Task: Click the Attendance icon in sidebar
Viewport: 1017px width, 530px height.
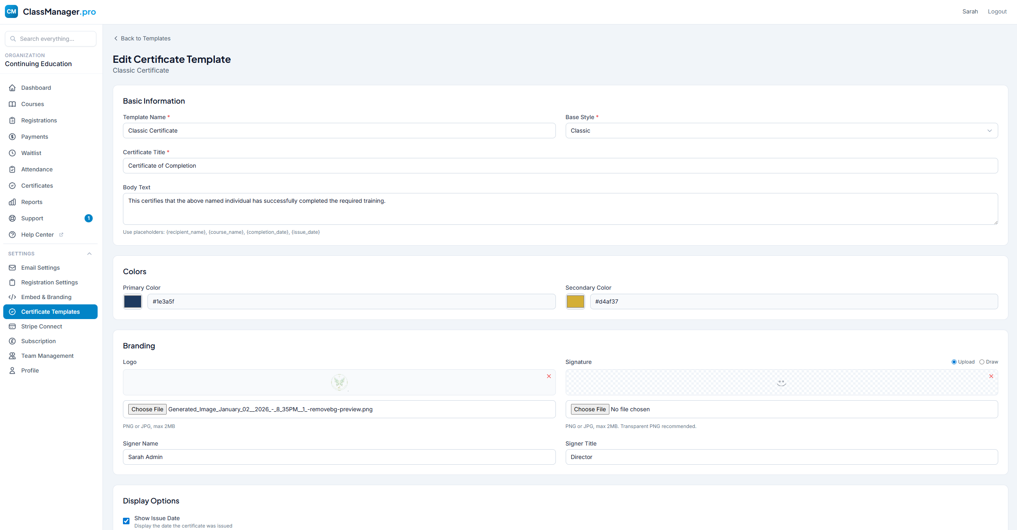Action: pyautogui.click(x=13, y=169)
